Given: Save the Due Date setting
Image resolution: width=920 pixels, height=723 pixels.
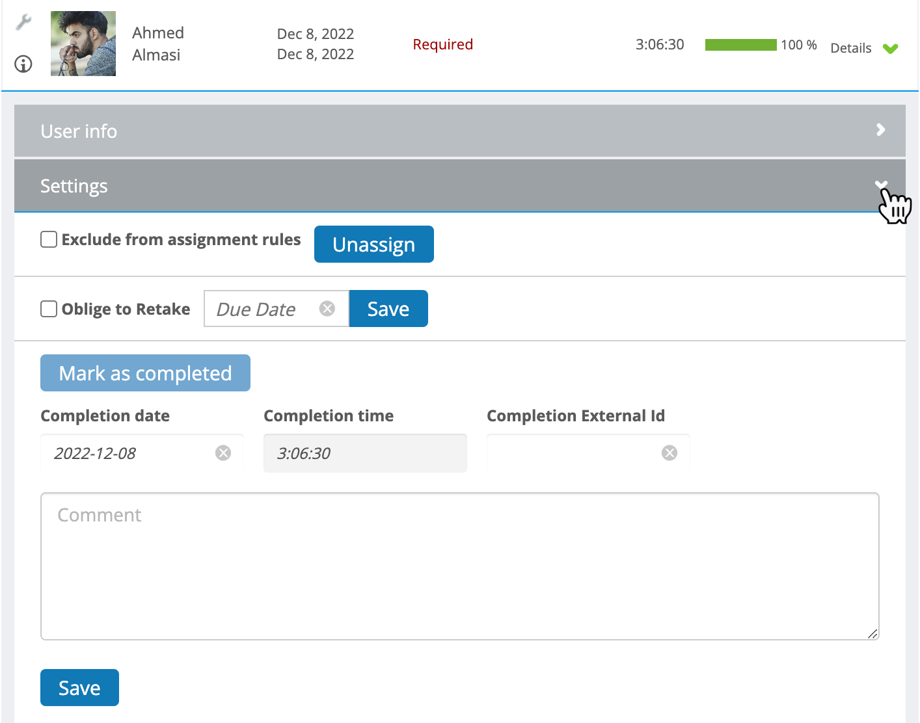Looking at the screenshot, I should 388,308.
